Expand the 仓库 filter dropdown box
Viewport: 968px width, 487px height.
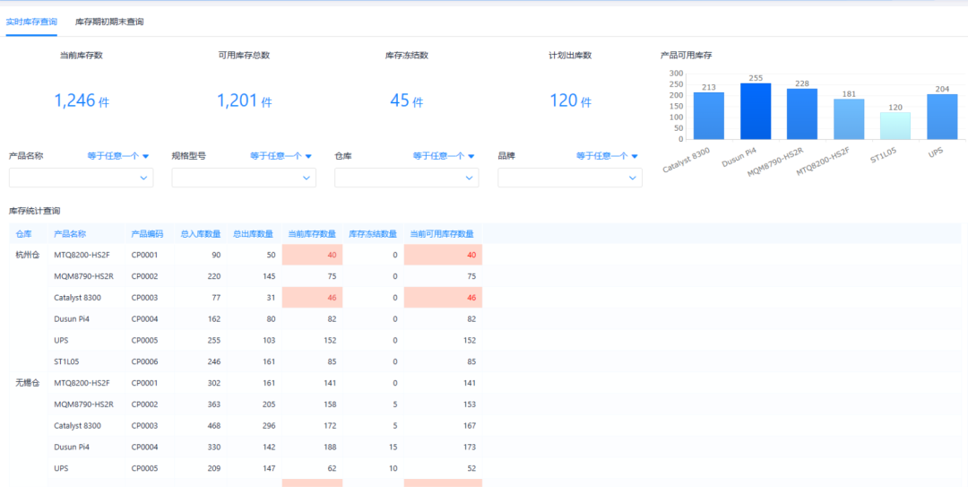click(406, 178)
